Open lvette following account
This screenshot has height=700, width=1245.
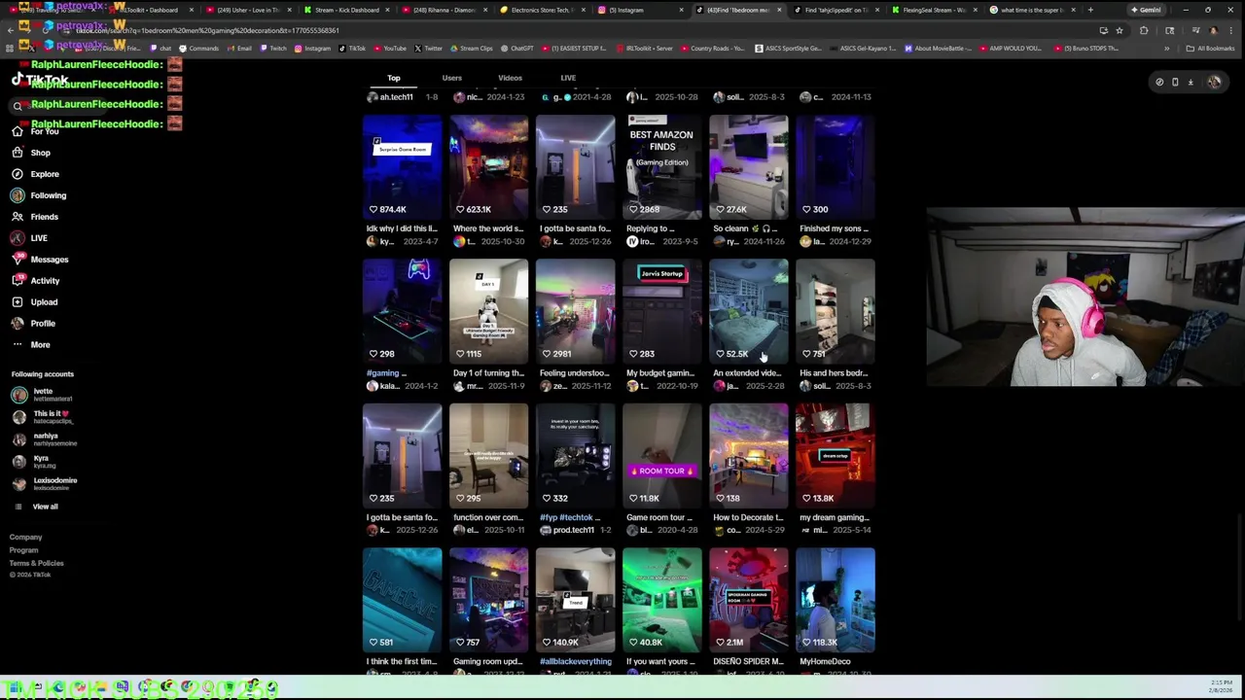[x=43, y=395]
